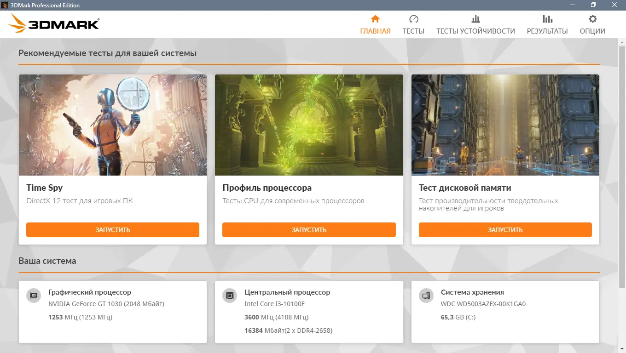Click the speedometer icon above ТЕСТЫ
Screen dimensions: 626x353
pos(413,19)
